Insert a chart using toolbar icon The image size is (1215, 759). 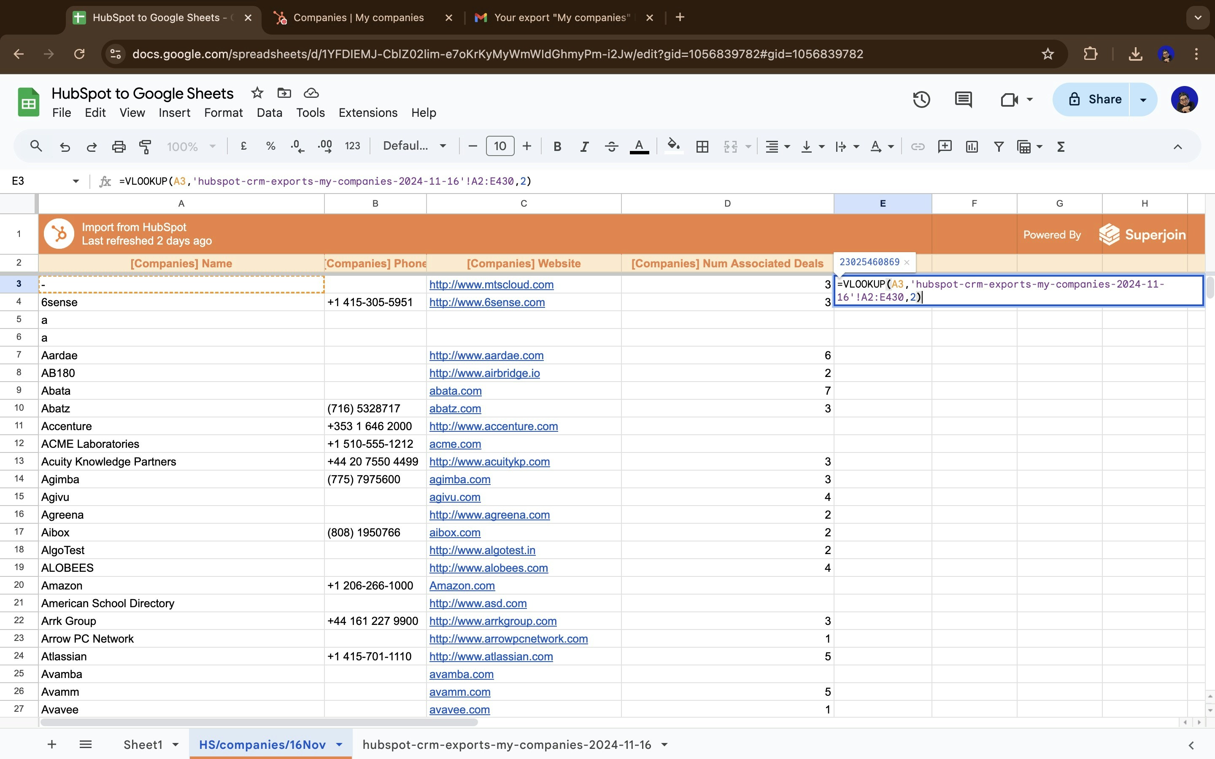pos(972,147)
